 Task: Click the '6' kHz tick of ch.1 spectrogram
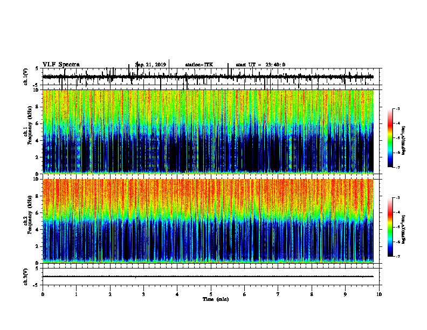(x=38, y=123)
